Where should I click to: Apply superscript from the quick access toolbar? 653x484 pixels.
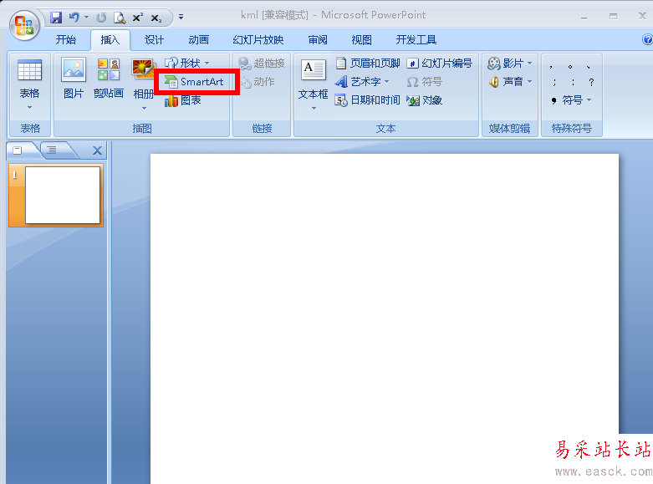(x=137, y=18)
